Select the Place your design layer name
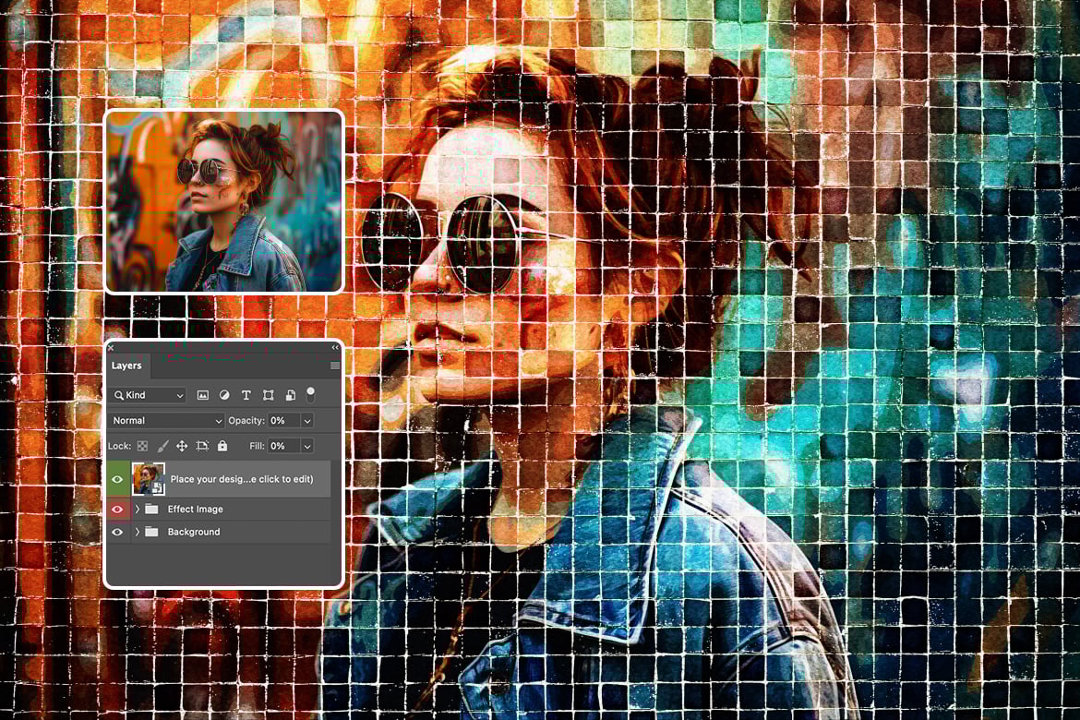The image size is (1080, 720). click(242, 479)
